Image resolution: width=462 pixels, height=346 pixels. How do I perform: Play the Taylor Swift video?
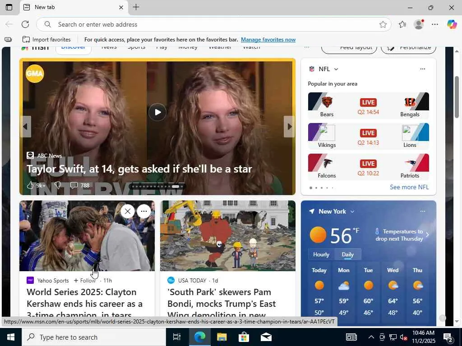pyautogui.click(x=157, y=112)
